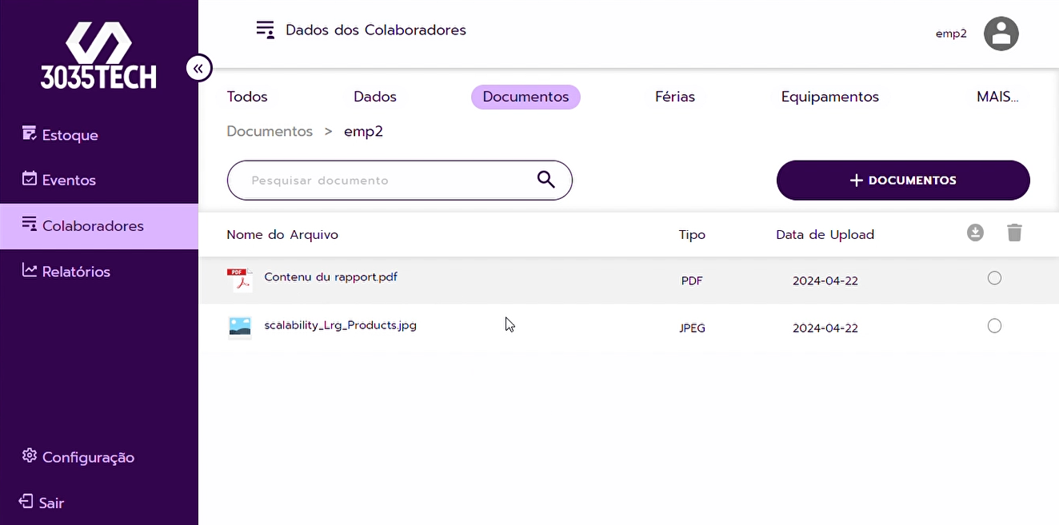The height and width of the screenshot is (525, 1059).
Task: Open the Férias tab
Action: click(x=675, y=97)
